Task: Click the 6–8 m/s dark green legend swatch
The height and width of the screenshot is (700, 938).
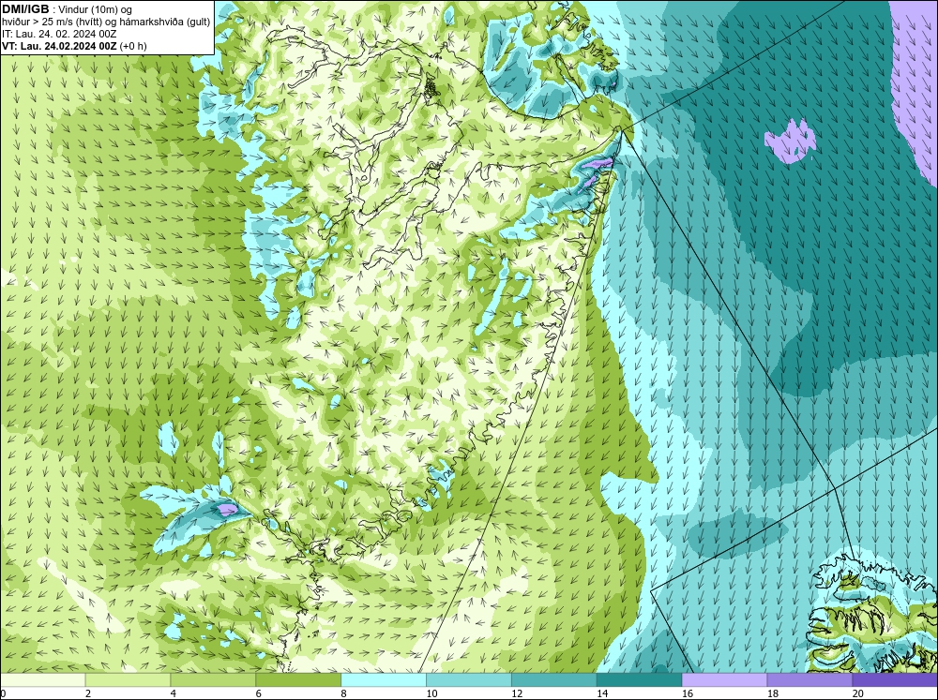Action: point(298,680)
